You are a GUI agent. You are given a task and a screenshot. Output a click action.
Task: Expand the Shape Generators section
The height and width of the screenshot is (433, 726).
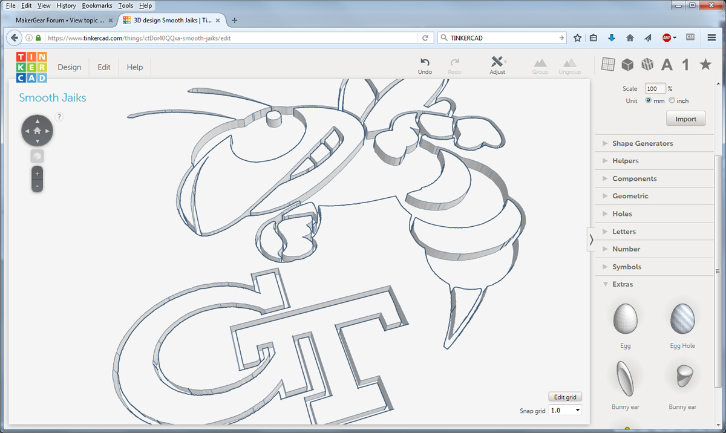(642, 143)
